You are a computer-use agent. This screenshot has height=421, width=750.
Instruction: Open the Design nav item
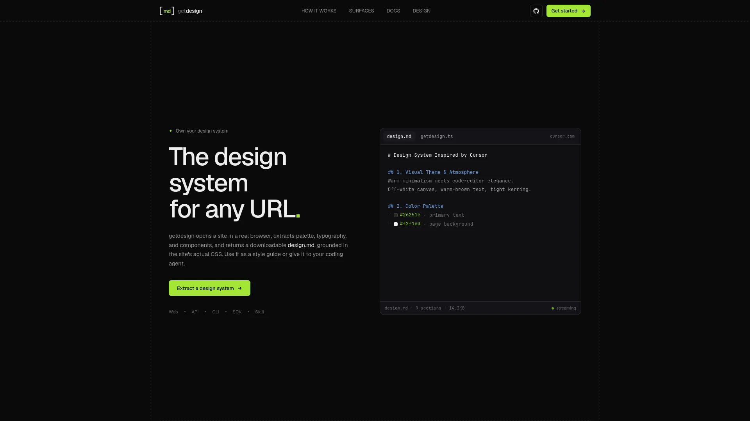(421, 11)
